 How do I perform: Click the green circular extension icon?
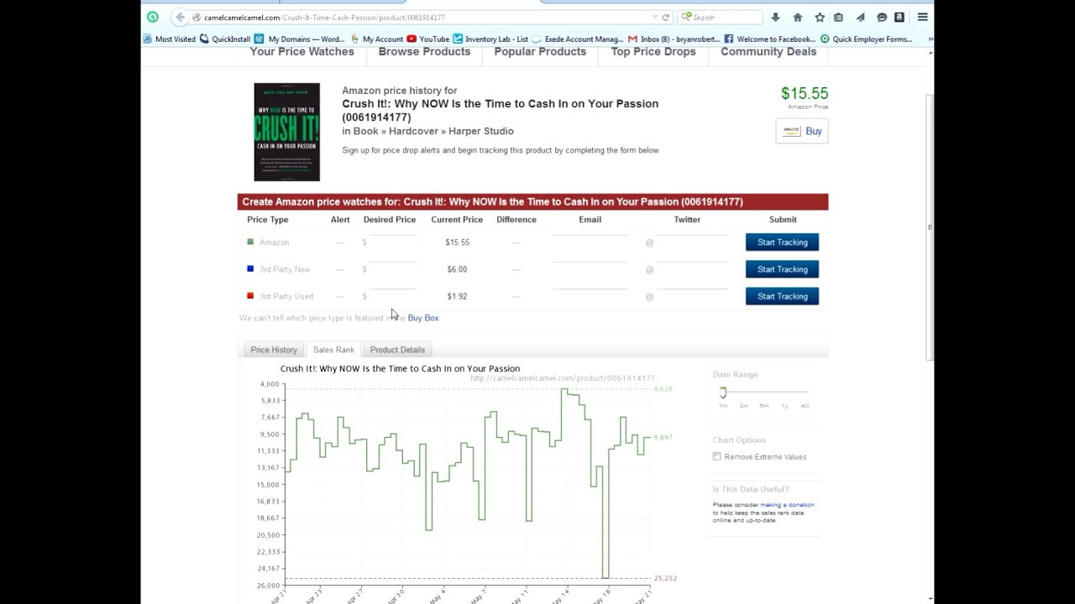(x=152, y=17)
